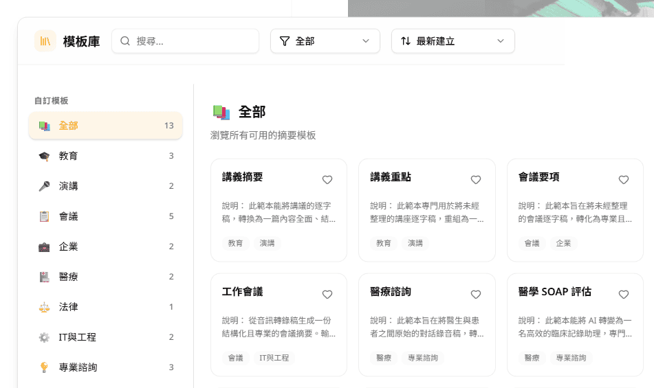The image size is (654, 388).
Task: Favorite the 講義摘要 template
Action: (x=327, y=180)
